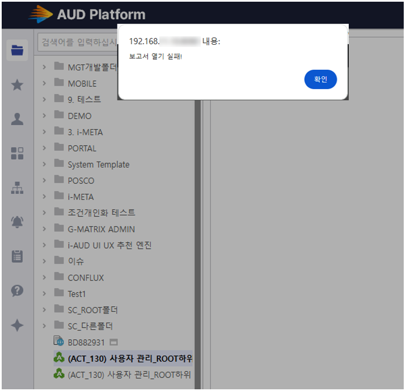Select the MOBILE tree label
The width and height of the screenshot is (406, 391).
pyautogui.click(x=82, y=83)
